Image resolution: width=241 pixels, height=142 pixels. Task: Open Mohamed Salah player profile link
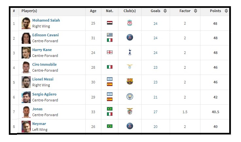click(x=46, y=20)
